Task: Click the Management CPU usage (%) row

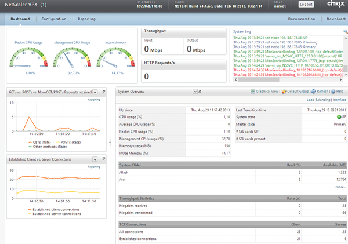Action: [x=175, y=139]
